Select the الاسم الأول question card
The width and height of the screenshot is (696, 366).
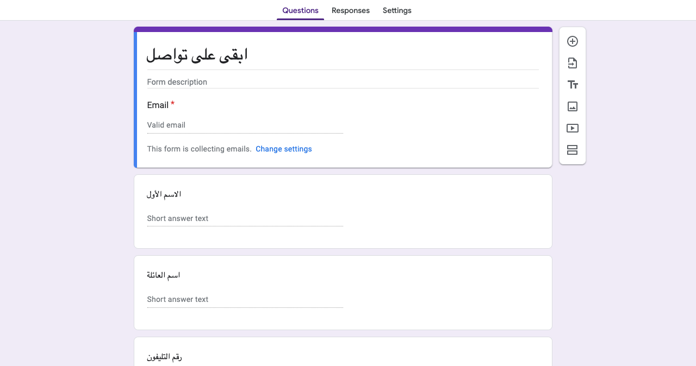343,211
